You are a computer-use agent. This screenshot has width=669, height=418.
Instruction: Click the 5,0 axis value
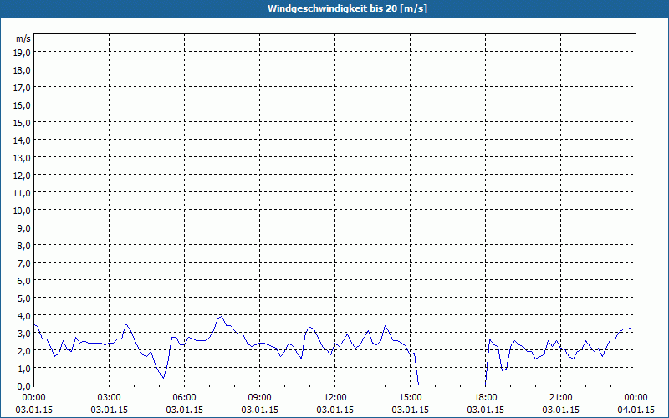coord(25,298)
